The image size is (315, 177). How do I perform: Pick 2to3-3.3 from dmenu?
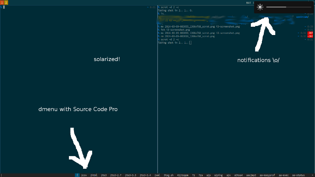(x=131, y=175)
